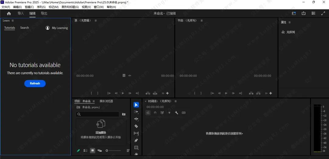Switch Project panel to list view

85,150
